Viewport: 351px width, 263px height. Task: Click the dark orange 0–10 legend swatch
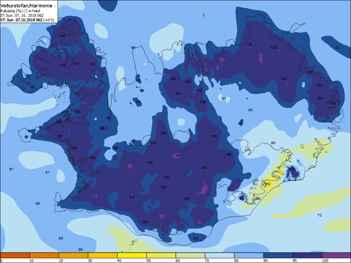click(15, 255)
